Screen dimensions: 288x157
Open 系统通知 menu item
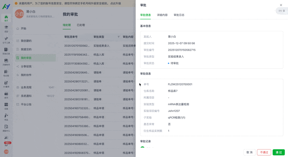pos(36,96)
